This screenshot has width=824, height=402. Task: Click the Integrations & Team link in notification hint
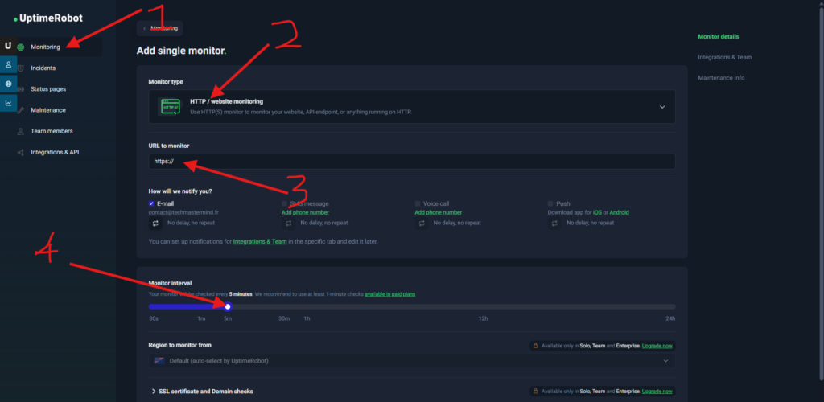click(259, 241)
